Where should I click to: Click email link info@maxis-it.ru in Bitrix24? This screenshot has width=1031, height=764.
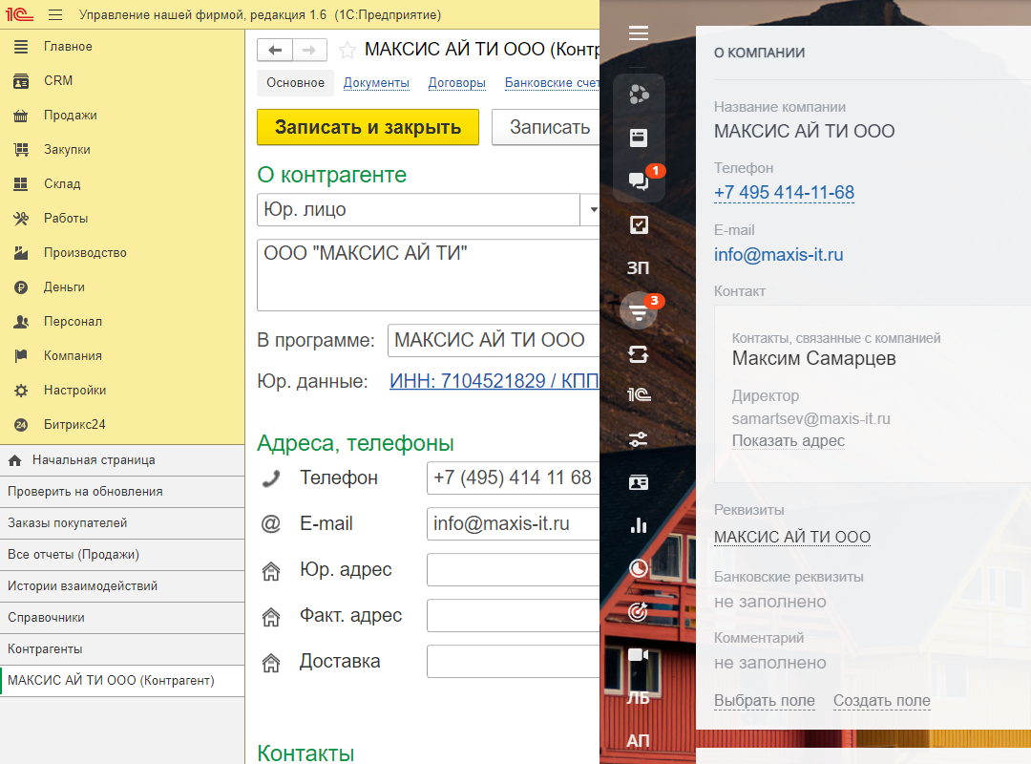tap(779, 255)
